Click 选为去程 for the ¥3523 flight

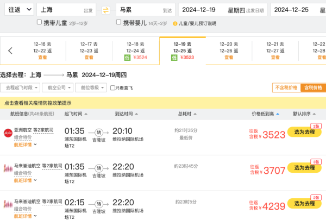click(x=304, y=132)
